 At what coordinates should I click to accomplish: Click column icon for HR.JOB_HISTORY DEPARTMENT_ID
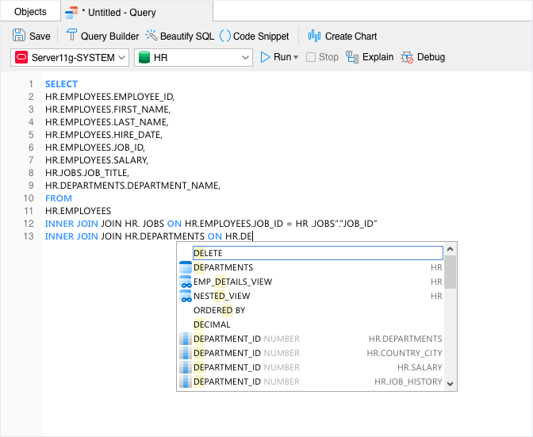(186, 381)
